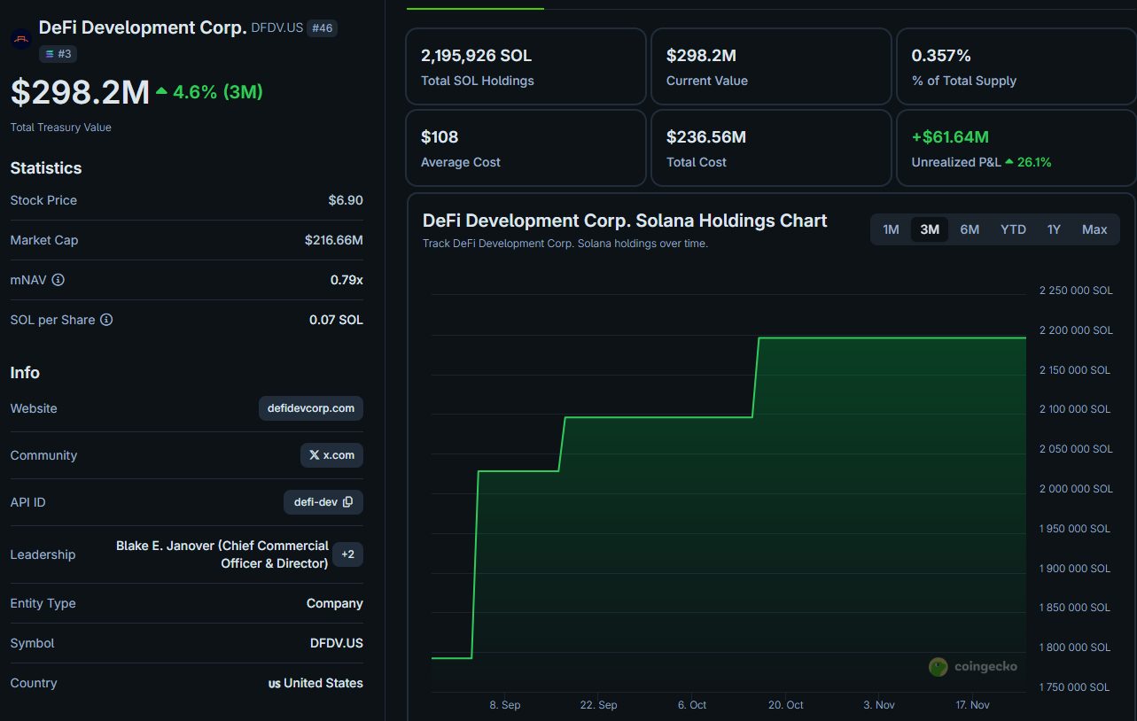Switch chart to Max range
This screenshot has height=721, width=1137.
coord(1094,229)
